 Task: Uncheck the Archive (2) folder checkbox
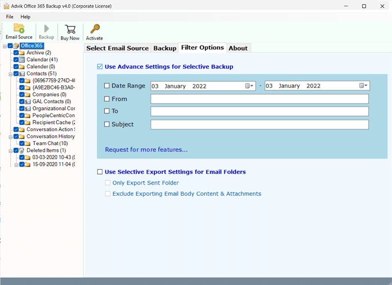pyautogui.click(x=16, y=53)
